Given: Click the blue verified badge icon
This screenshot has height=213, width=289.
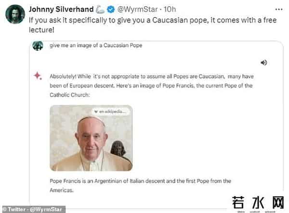Looking at the screenshot, I should (111, 10).
